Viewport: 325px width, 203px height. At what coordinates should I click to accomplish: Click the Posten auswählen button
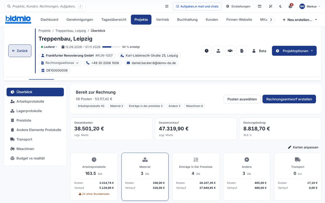(x=242, y=99)
